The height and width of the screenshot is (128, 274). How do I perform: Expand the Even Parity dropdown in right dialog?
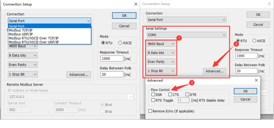[161, 62]
